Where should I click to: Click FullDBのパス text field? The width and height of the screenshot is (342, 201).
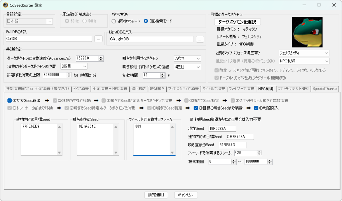[49, 39]
